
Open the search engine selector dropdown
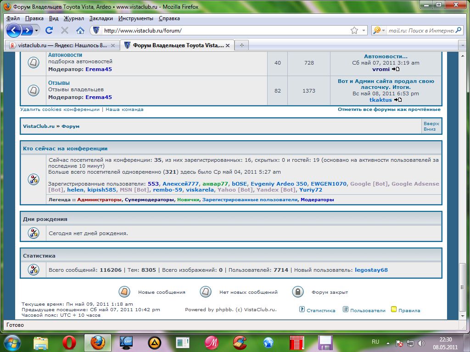pos(379,30)
